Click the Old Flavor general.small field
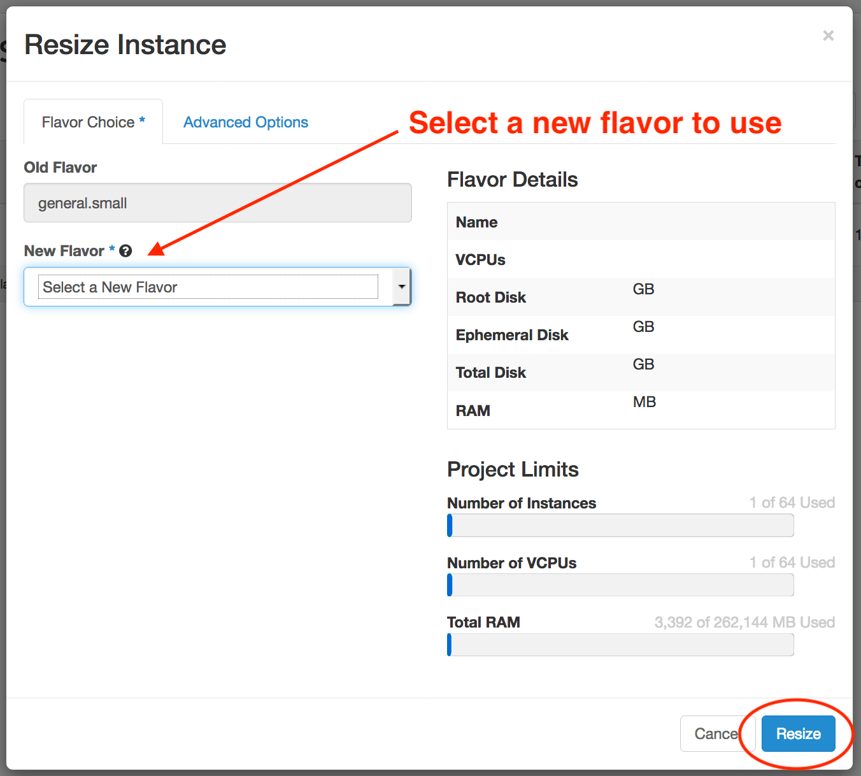 [x=217, y=203]
